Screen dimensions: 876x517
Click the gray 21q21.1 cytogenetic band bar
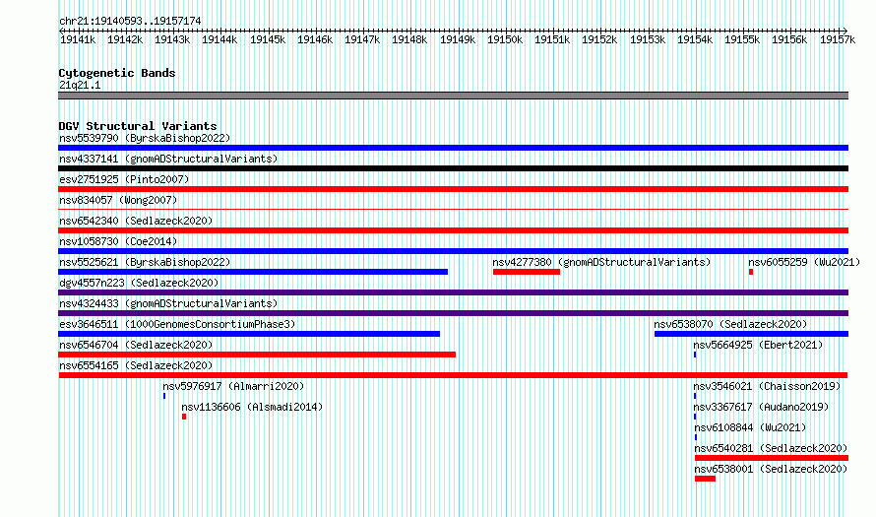point(453,96)
